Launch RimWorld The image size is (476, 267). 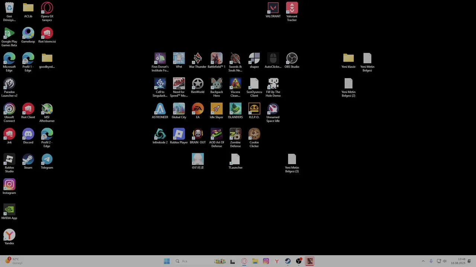(197, 84)
